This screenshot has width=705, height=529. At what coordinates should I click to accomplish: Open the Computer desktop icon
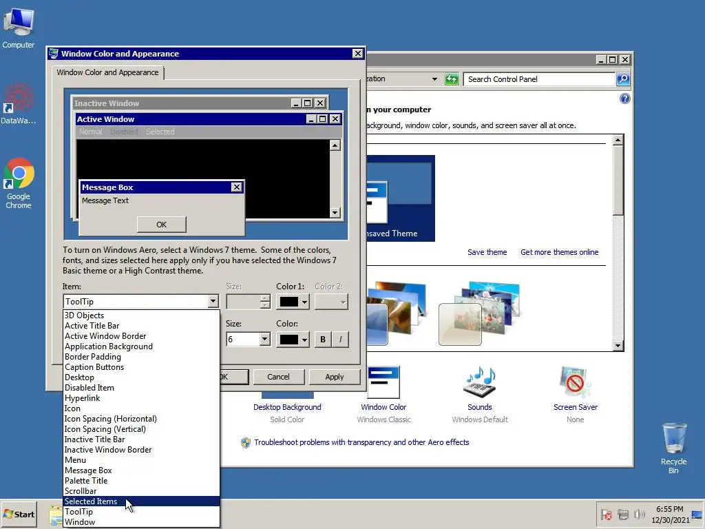point(18,28)
